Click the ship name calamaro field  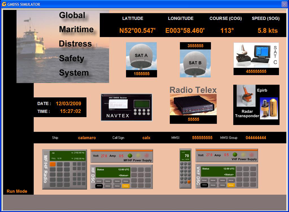pyautogui.click(x=87, y=138)
